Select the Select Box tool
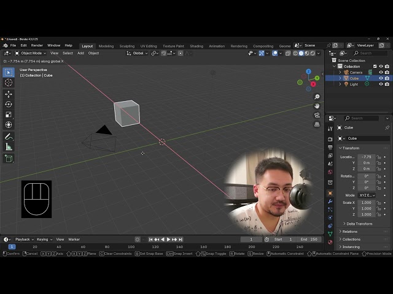This screenshot has width=393, height=294. [9, 72]
